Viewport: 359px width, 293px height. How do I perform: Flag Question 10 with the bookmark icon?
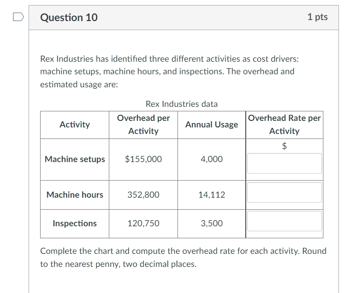[19, 17]
